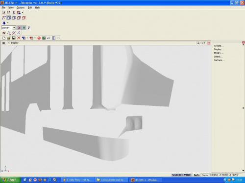
Task: Open dropdown arrow beside blue cone
Action: (x=8, y=23)
